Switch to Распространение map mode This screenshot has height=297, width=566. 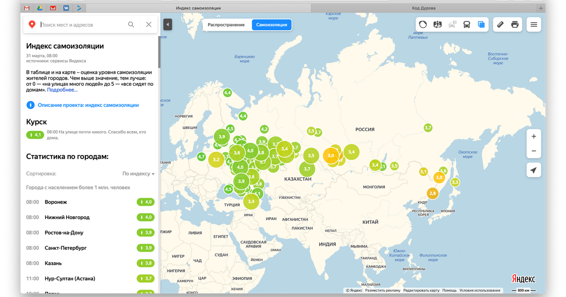tap(226, 25)
